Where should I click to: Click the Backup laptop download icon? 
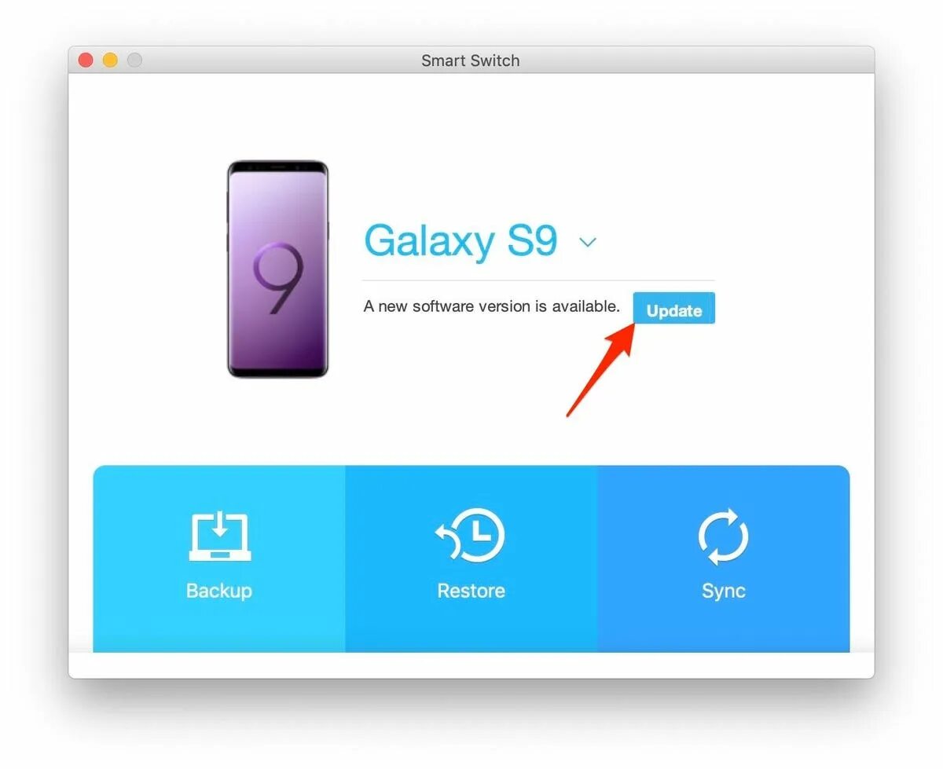[220, 536]
